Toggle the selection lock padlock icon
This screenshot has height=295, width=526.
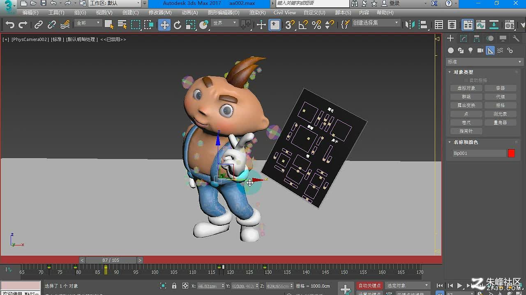point(174,286)
